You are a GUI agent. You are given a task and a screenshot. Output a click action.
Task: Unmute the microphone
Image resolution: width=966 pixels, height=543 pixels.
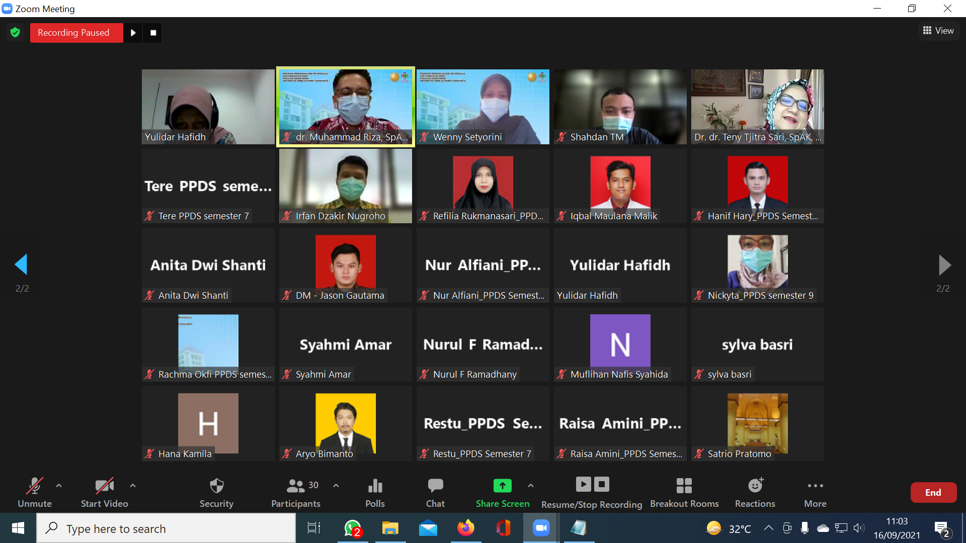click(x=34, y=492)
